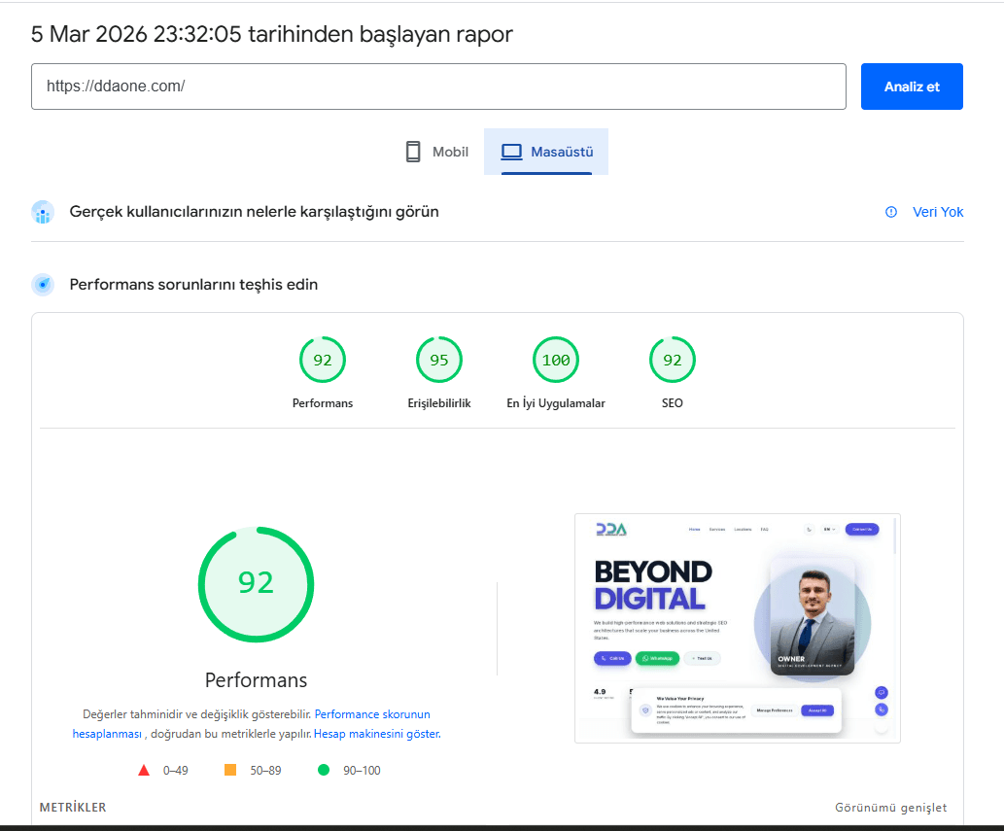Open the Performance skorunun hesaplanması link
The width and height of the screenshot is (1004, 831).
click(372, 714)
